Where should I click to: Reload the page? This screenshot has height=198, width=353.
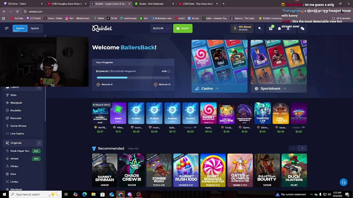click(x=17, y=12)
